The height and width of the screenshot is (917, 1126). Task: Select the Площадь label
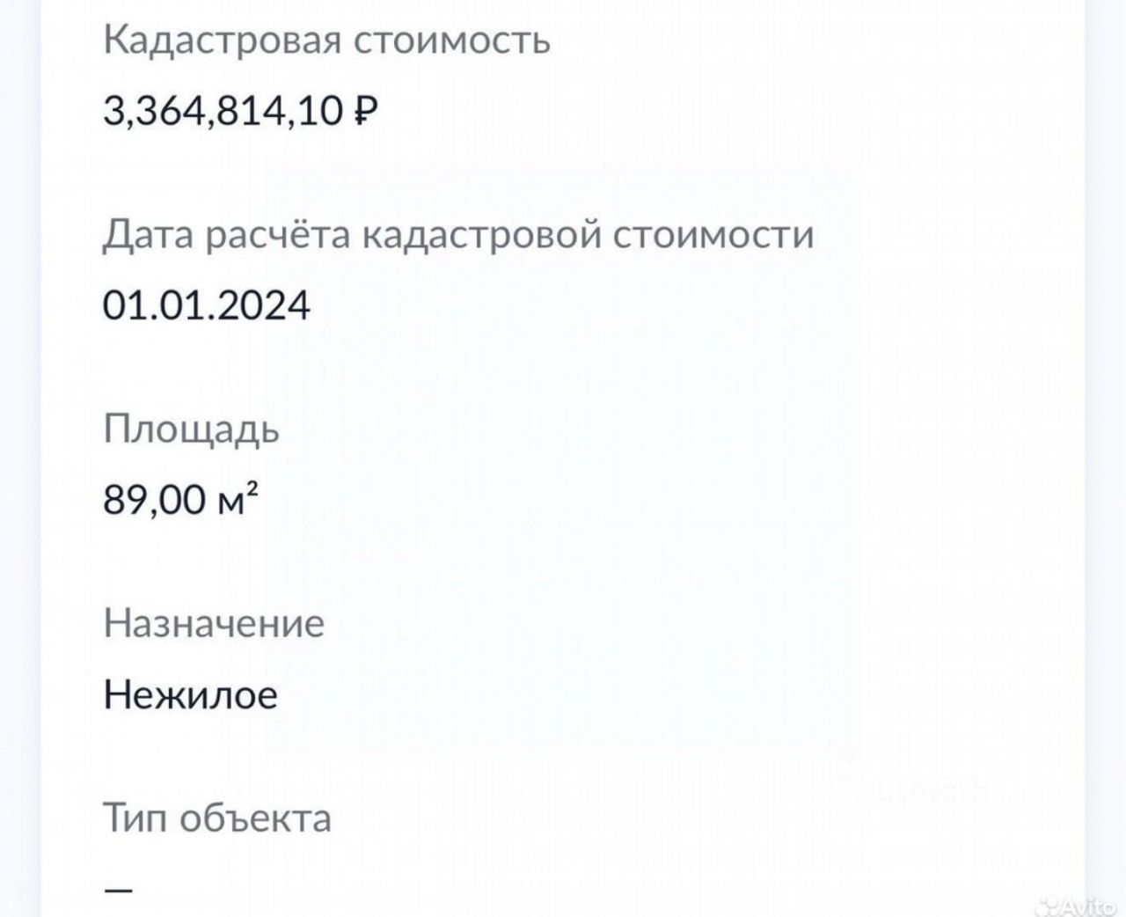point(191,429)
